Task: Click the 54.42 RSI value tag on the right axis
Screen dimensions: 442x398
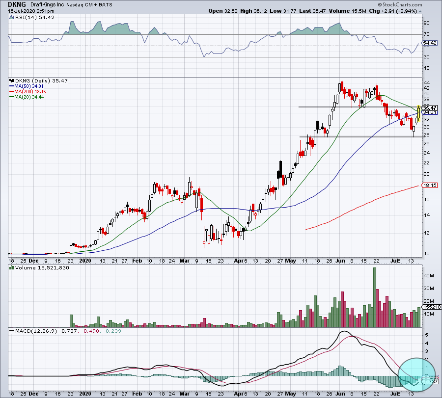Action: [430, 43]
